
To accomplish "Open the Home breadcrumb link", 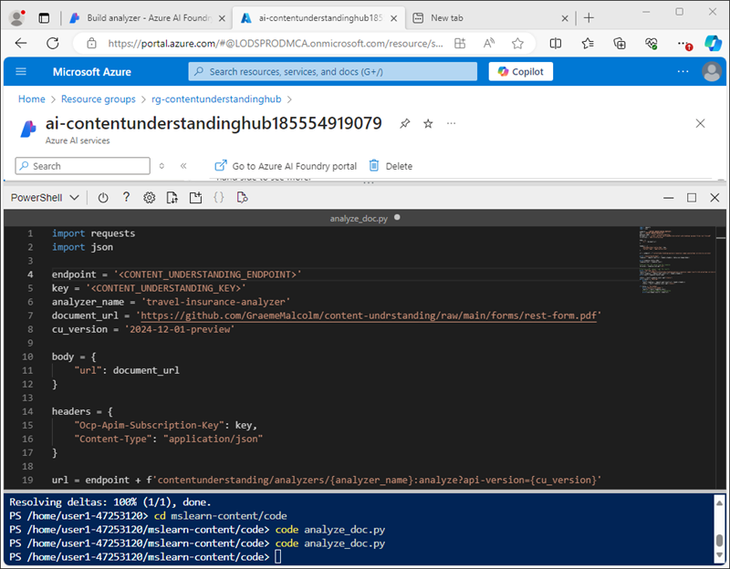I will pyautogui.click(x=32, y=99).
